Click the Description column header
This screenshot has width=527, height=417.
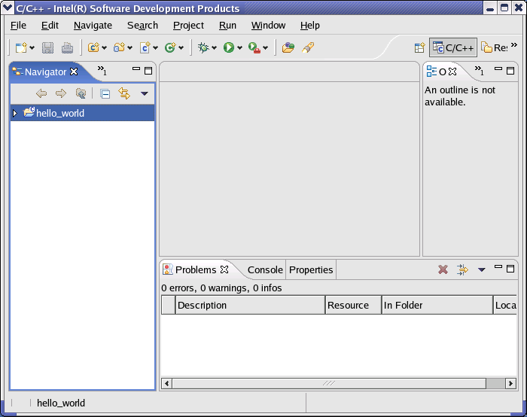pos(250,305)
